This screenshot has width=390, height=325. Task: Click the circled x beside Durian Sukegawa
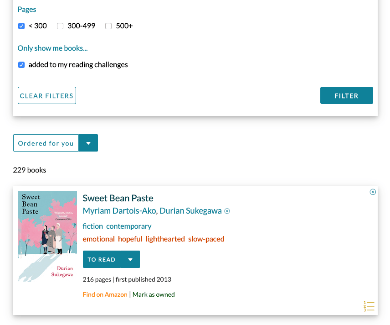click(x=227, y=211)
